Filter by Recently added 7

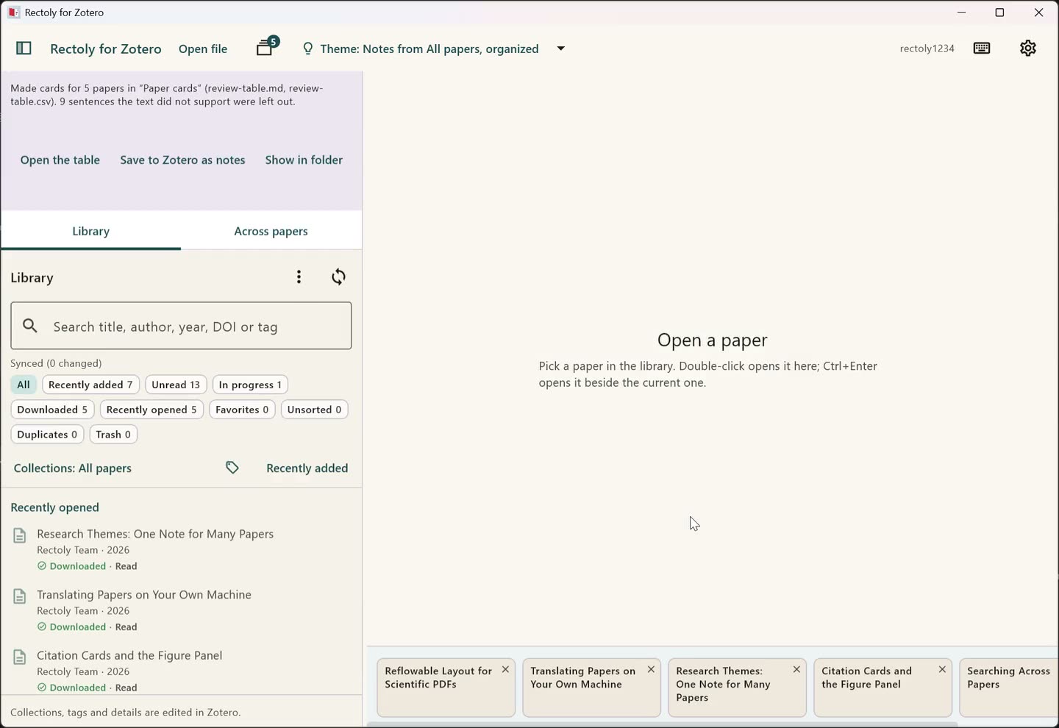coord(90,385)
